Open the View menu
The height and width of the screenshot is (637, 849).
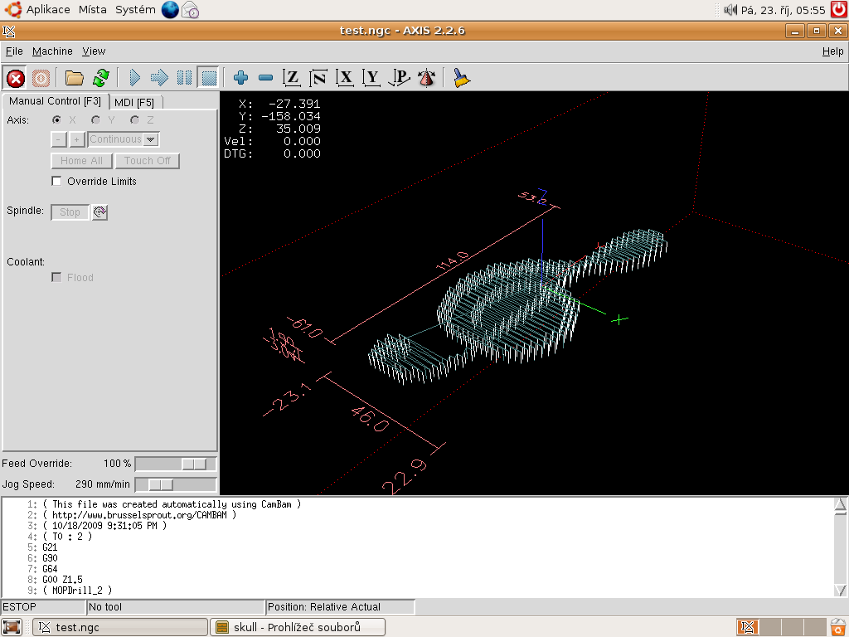(x=94, y=51)
